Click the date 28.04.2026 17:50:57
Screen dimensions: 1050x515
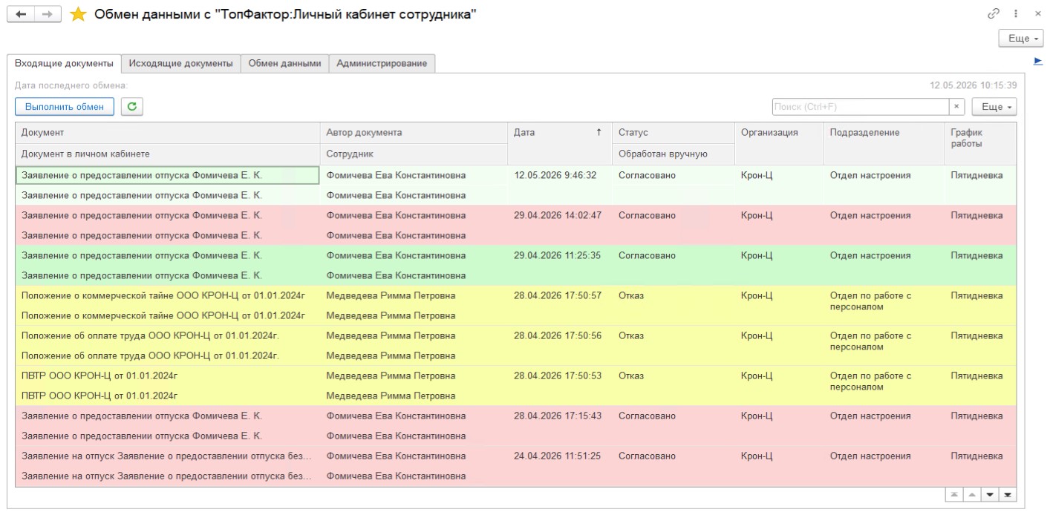tap(558, 296)
